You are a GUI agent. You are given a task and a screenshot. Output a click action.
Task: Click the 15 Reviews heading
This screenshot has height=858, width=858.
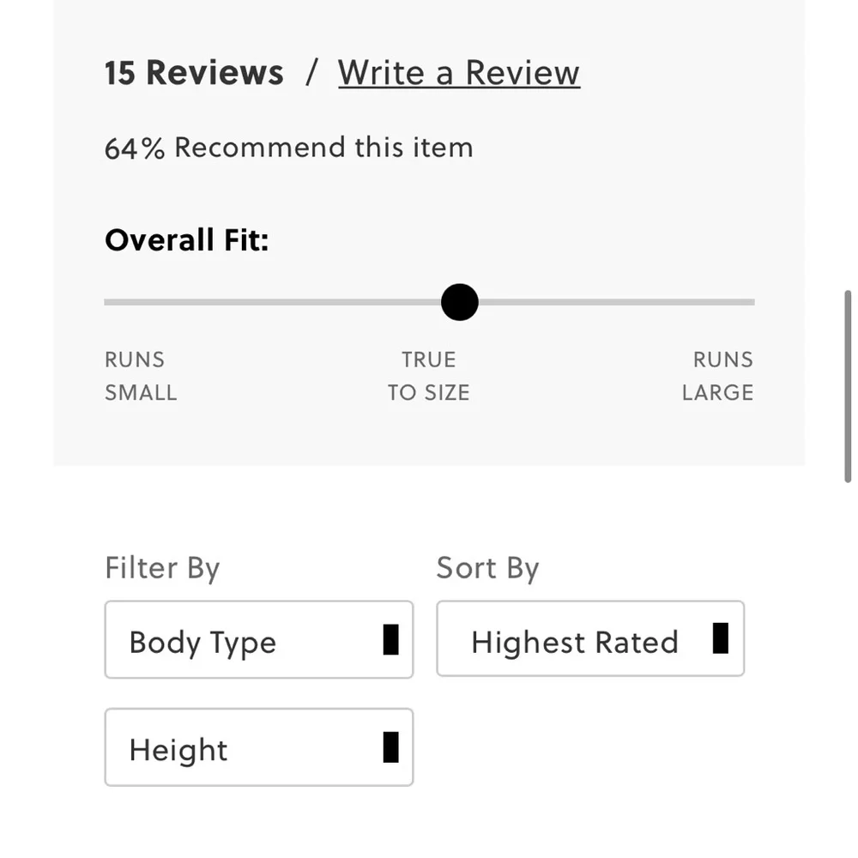coord(194,73)
